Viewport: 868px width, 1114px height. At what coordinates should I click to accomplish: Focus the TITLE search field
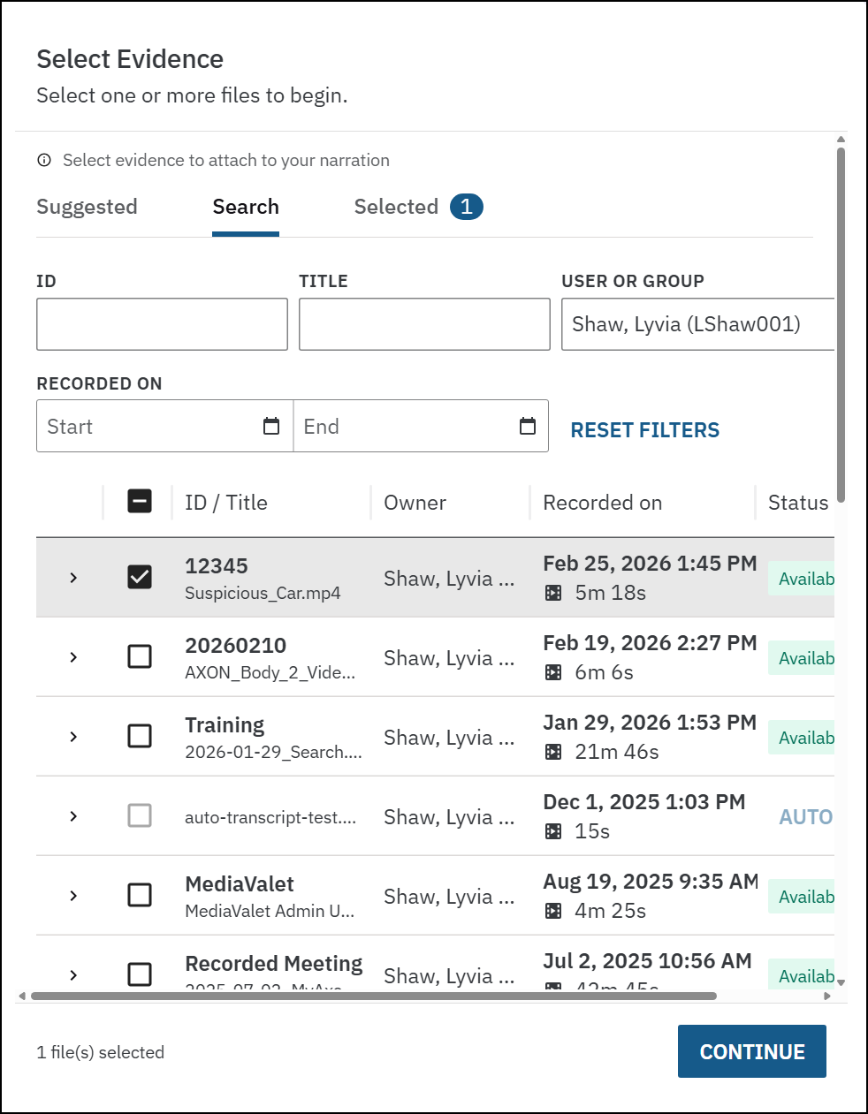pos(424,324)
